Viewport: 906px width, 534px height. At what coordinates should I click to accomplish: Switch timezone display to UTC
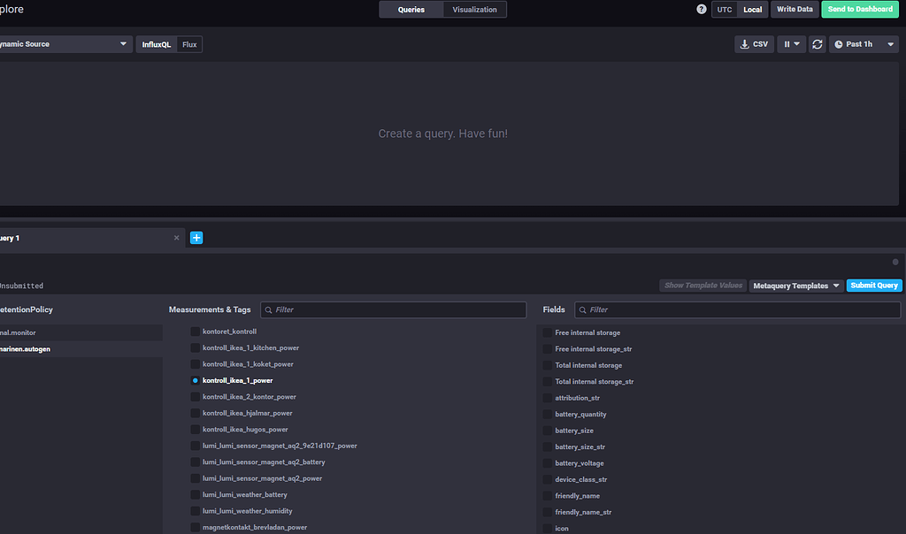(725, 9)
